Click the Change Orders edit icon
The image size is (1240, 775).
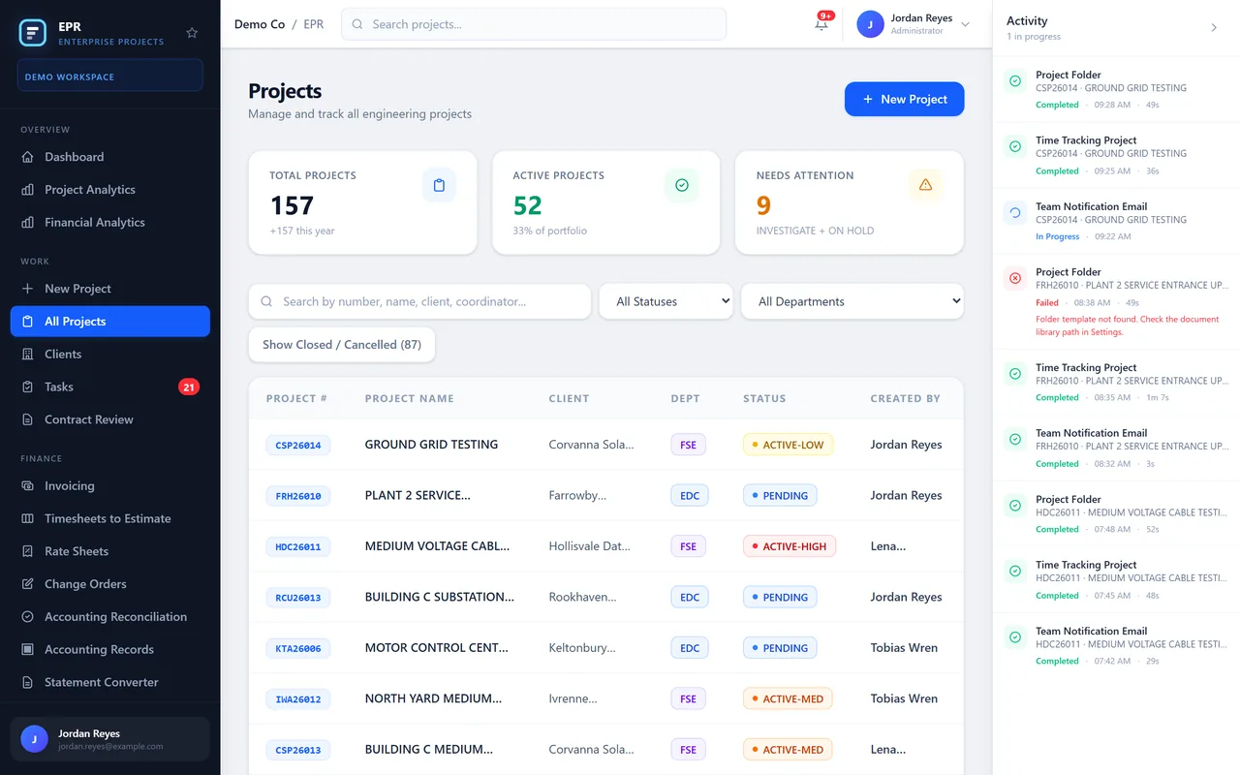coord(27,584)
